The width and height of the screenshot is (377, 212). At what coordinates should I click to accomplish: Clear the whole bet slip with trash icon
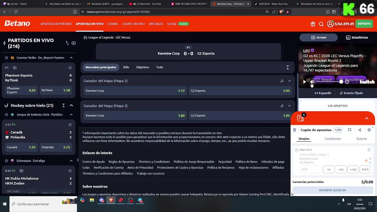(295, 130)
